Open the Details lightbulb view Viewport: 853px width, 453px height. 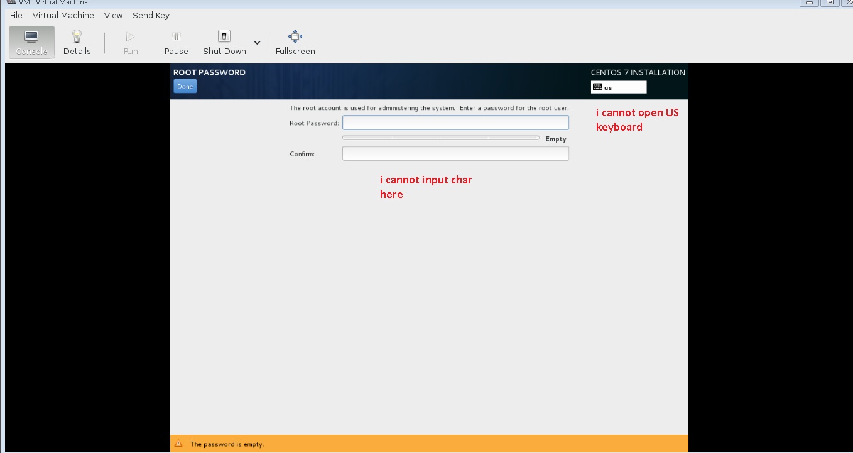tap(77, 42)
